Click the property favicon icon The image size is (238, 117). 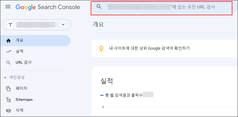click(x=10, y=25)
